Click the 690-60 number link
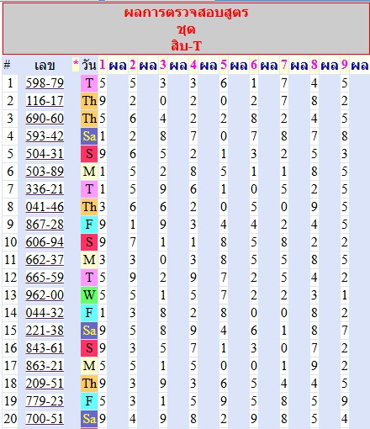Image resolution: width=370 pixels, height=429 pixels. pos(45,119)
